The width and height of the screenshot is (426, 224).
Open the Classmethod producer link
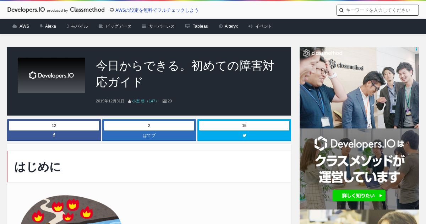[x=87, y=10]
